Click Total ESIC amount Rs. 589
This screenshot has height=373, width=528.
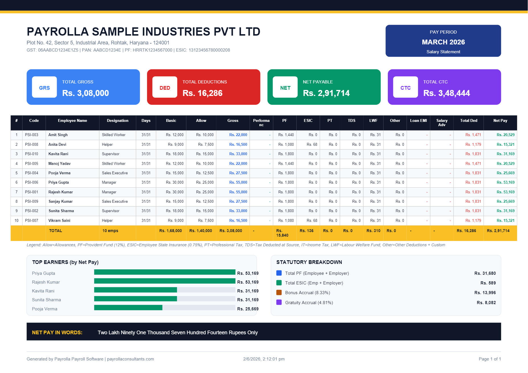click(x=488, y=283)
